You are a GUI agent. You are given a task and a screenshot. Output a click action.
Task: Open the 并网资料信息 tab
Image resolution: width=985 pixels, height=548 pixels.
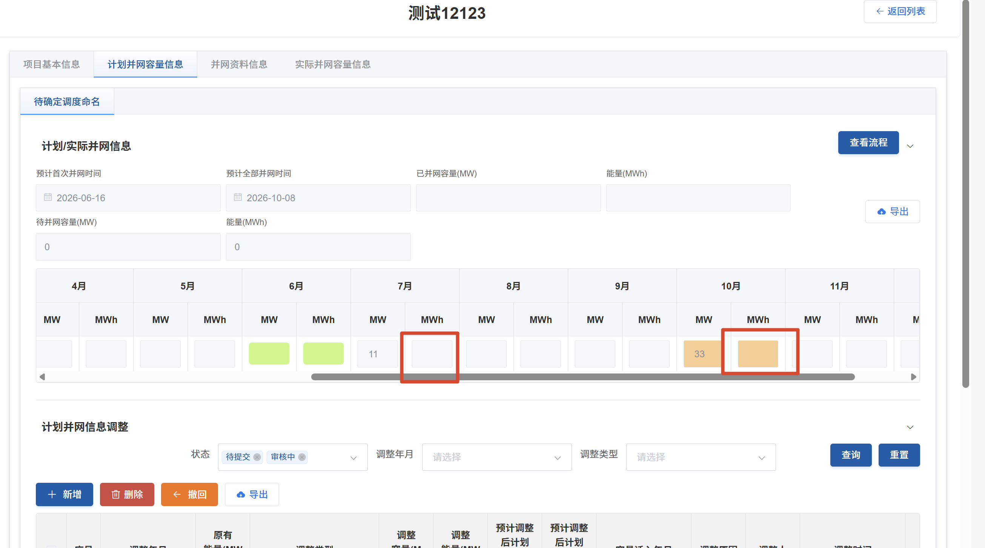tap(239, 64)
